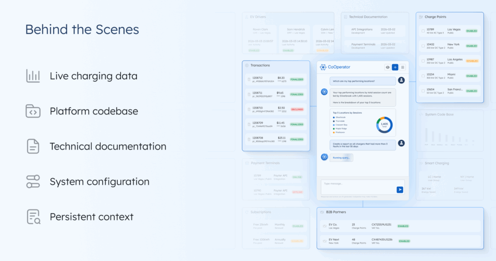496x261 pixels.
Task: Click user avatar beside Create a report message
Action: [x=401, y=143]
